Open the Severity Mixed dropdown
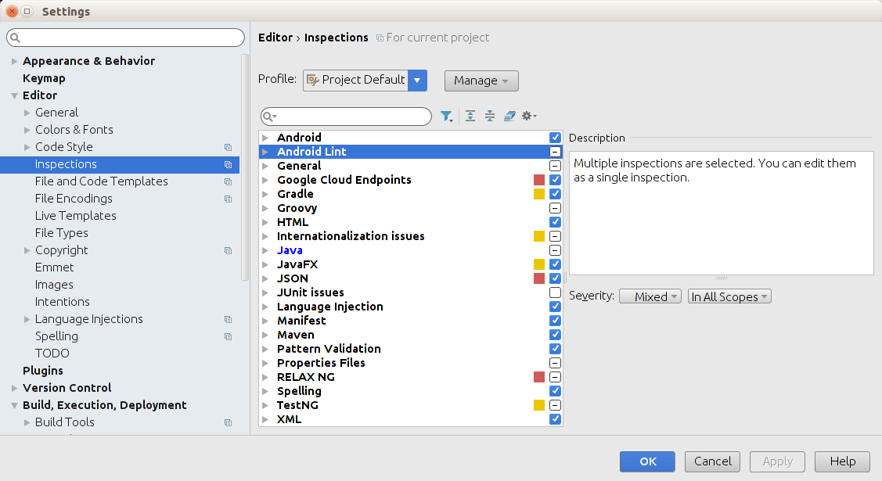The image size is (882, 481). [650, 297]
